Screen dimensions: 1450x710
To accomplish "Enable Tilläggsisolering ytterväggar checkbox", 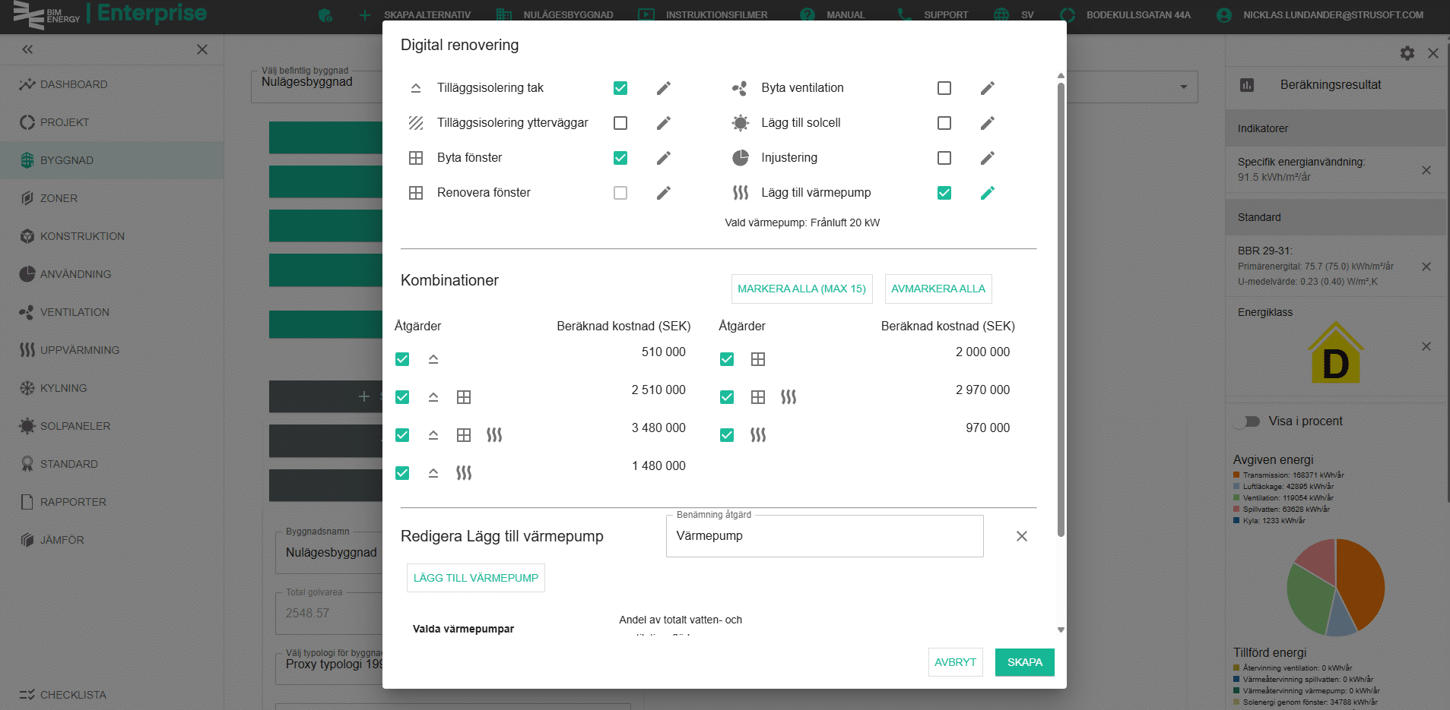I will (x=620, y=123).
